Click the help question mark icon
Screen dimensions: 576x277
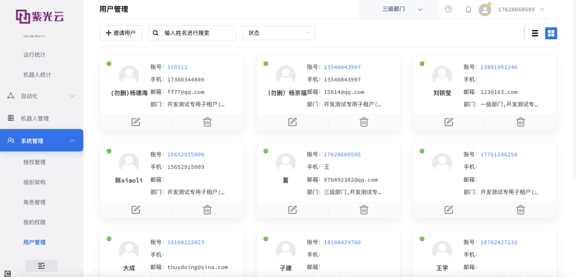[x=449, y=9]
